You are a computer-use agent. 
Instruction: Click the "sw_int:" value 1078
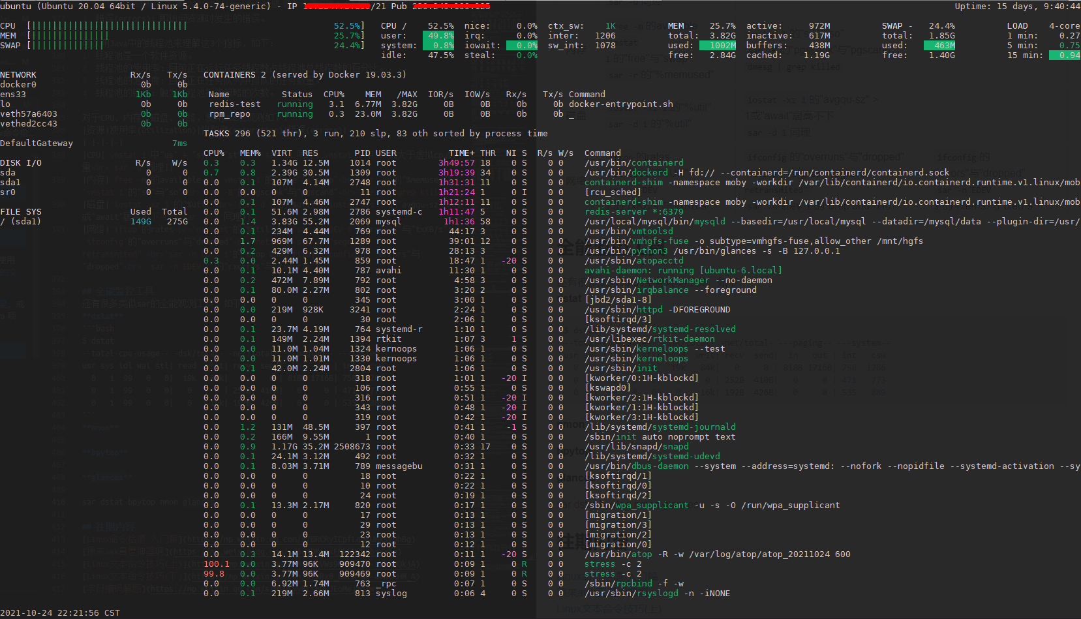pyautogui.click(x=605, y=46)
